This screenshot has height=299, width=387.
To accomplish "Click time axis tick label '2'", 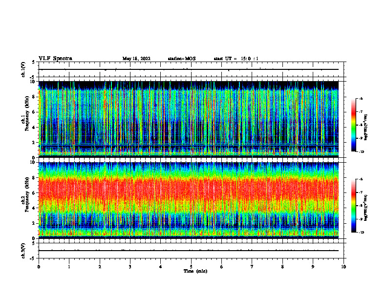I will [100, 267].
